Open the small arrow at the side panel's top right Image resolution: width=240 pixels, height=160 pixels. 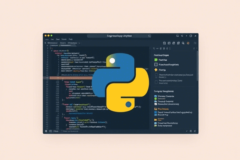pos(197,48)
